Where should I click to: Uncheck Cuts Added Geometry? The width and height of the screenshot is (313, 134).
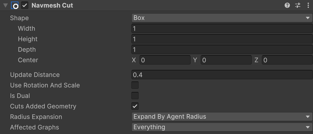(135, 106)
